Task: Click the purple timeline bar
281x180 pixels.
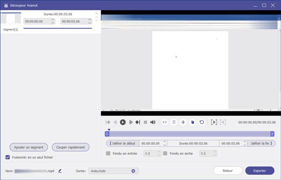Action: pyautogui.click(x=190, y=134)
